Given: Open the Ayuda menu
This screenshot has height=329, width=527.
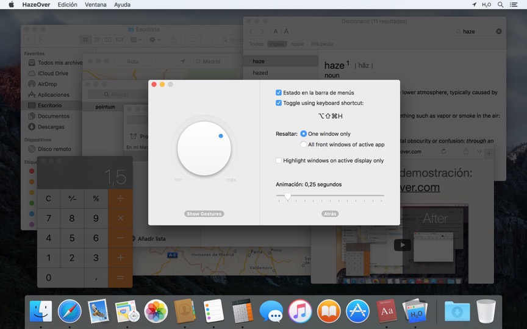Looking at the screenshot, I should point(122,5).
